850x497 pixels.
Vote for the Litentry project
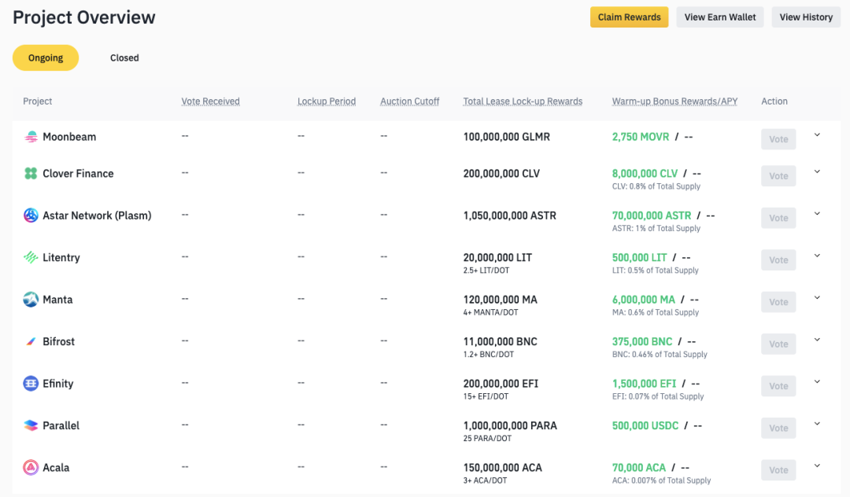click(778, 260)
